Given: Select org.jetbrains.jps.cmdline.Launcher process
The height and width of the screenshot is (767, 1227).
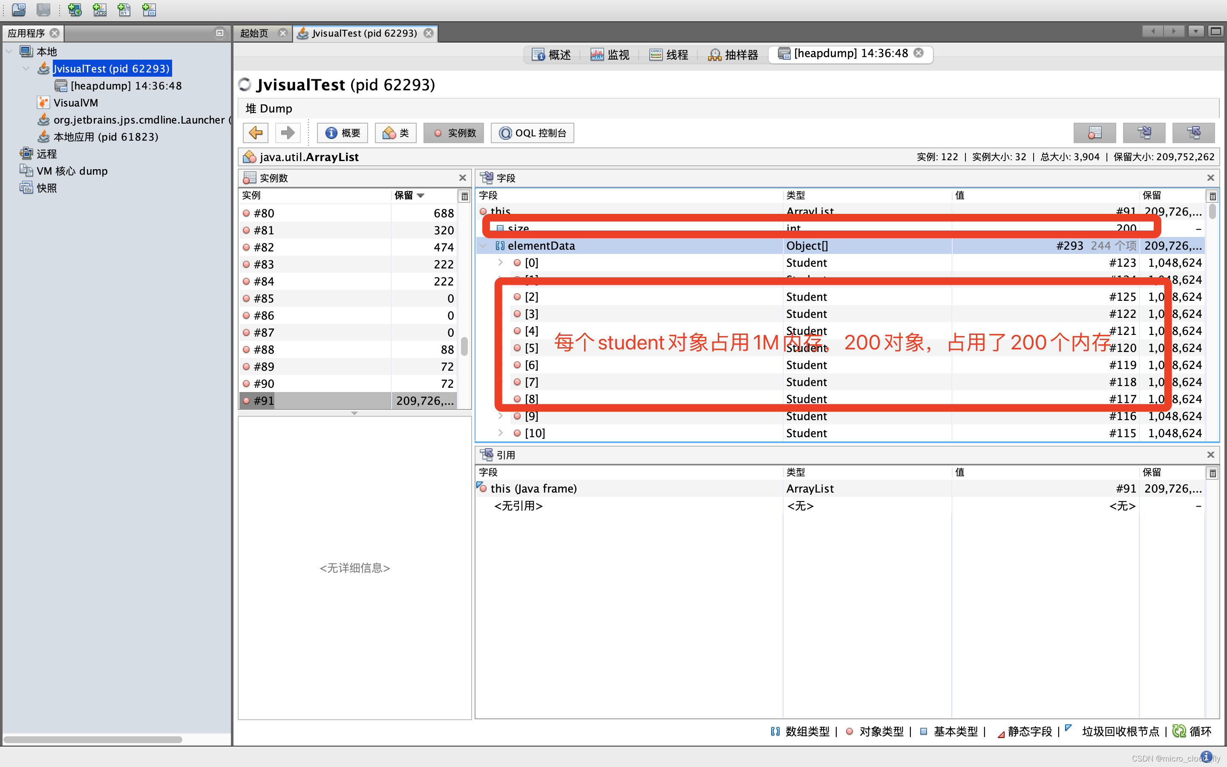Looking at the screenshot, I should [x=134, y=120].
